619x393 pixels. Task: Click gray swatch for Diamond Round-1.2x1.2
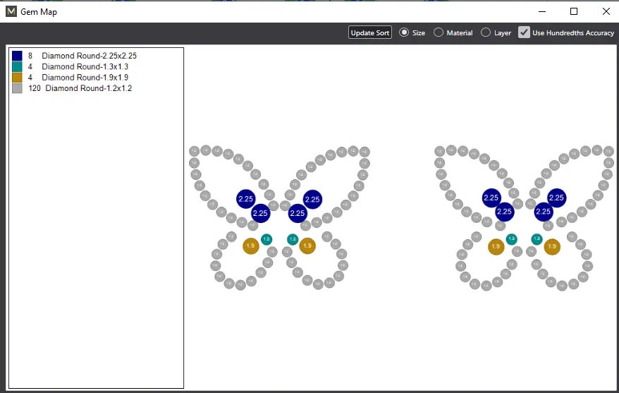coord(17,88)
